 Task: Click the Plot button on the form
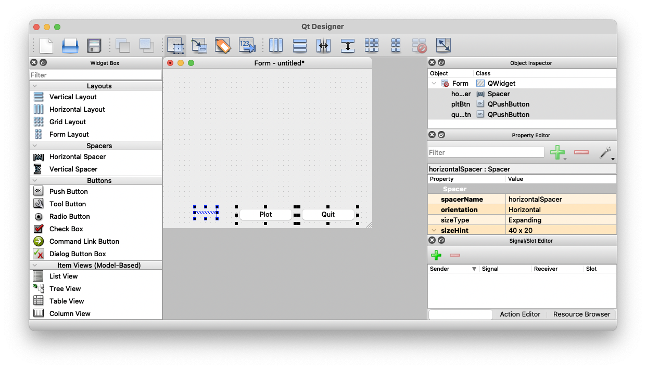coord(265,214)
